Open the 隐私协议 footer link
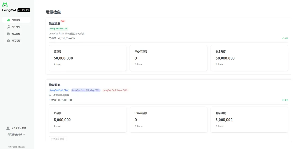The height and width of the screenshot is (149, 295). click(x=22, y=147)
